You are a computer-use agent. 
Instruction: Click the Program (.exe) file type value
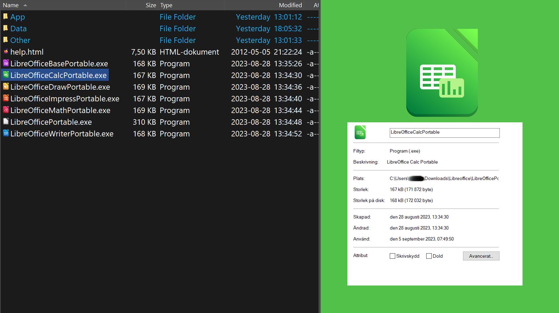[x=405, y=151]
